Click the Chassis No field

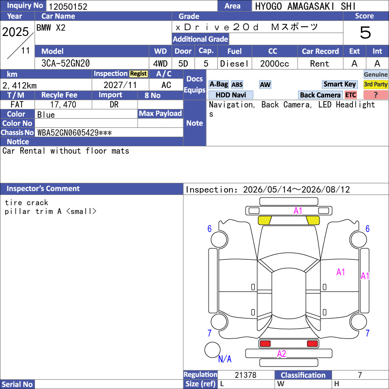(x=109, y=132)
